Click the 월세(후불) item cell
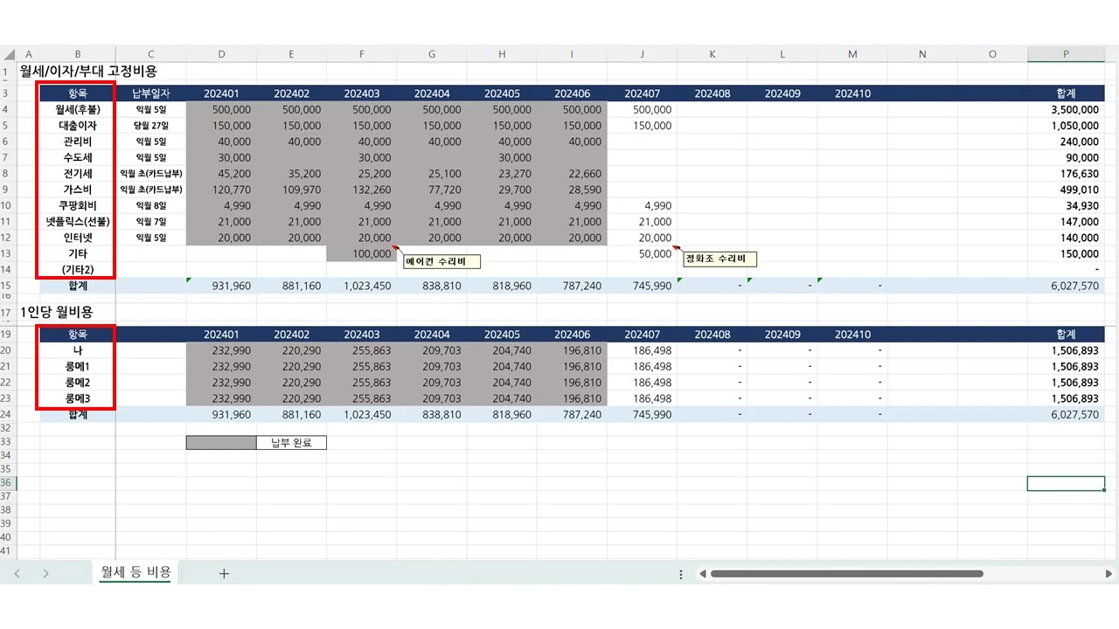 coord(78,110)
